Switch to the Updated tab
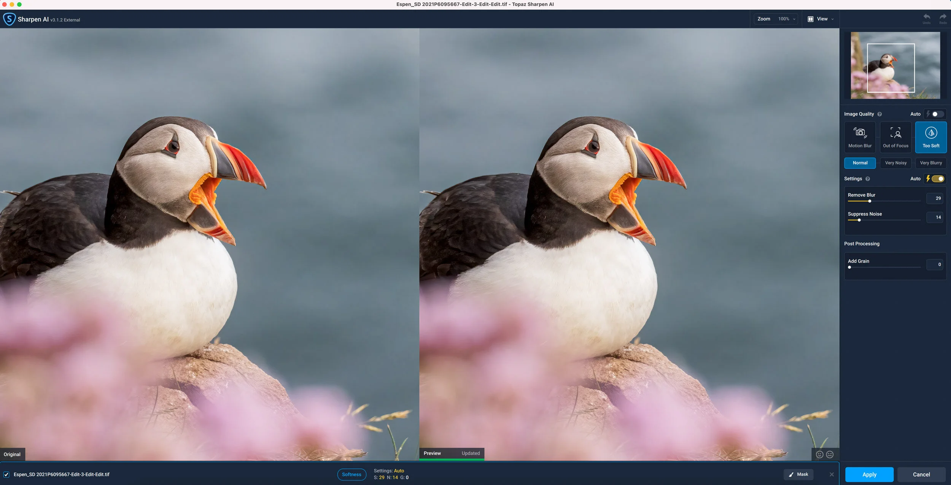Viewport: 951px width, 485px height. click(471, 453)
